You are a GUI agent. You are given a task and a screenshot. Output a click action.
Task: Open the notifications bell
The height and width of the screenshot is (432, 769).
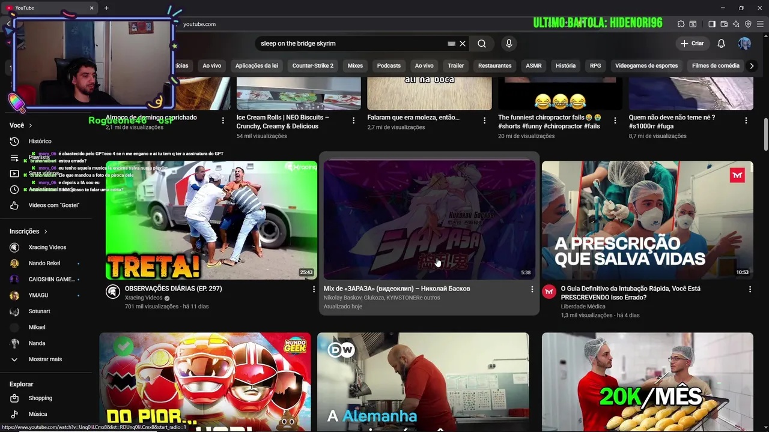click(721, 43)
